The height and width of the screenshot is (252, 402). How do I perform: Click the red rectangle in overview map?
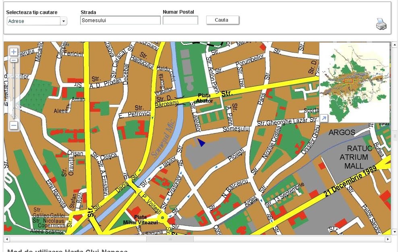pos(349,81)
